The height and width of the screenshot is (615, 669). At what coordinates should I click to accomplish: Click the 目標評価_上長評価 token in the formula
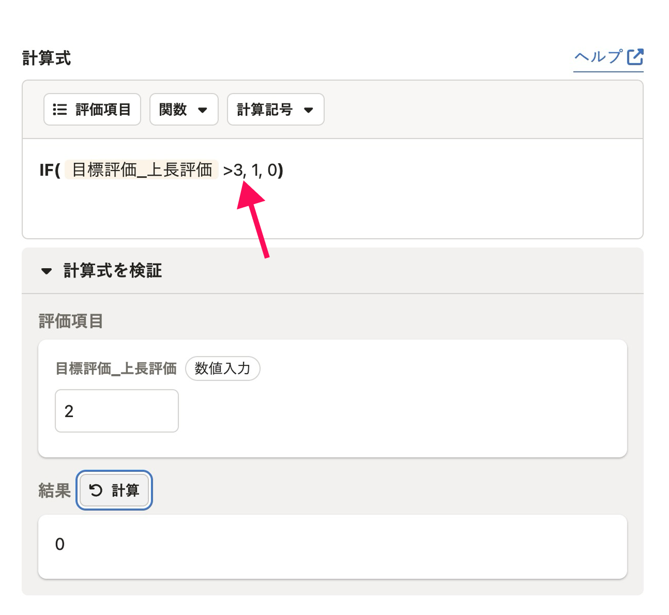[x=142, y=170]
